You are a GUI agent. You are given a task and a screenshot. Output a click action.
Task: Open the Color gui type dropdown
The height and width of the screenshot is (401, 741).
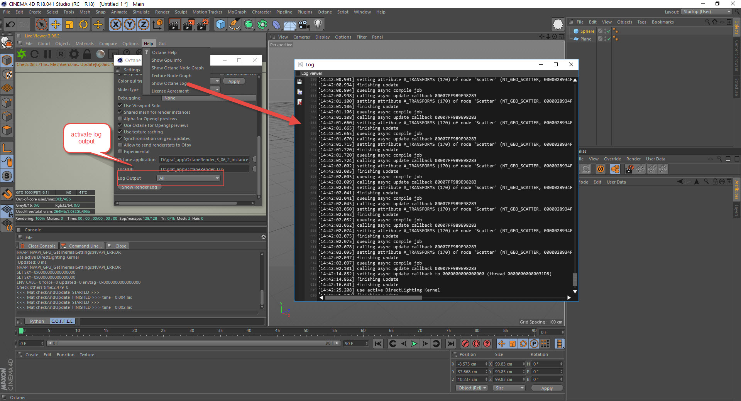tap(217, 81)
